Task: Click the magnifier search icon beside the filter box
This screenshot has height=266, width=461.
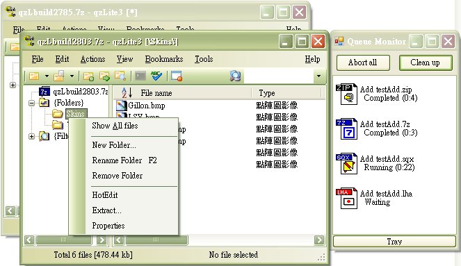Action: click(235, 76)
